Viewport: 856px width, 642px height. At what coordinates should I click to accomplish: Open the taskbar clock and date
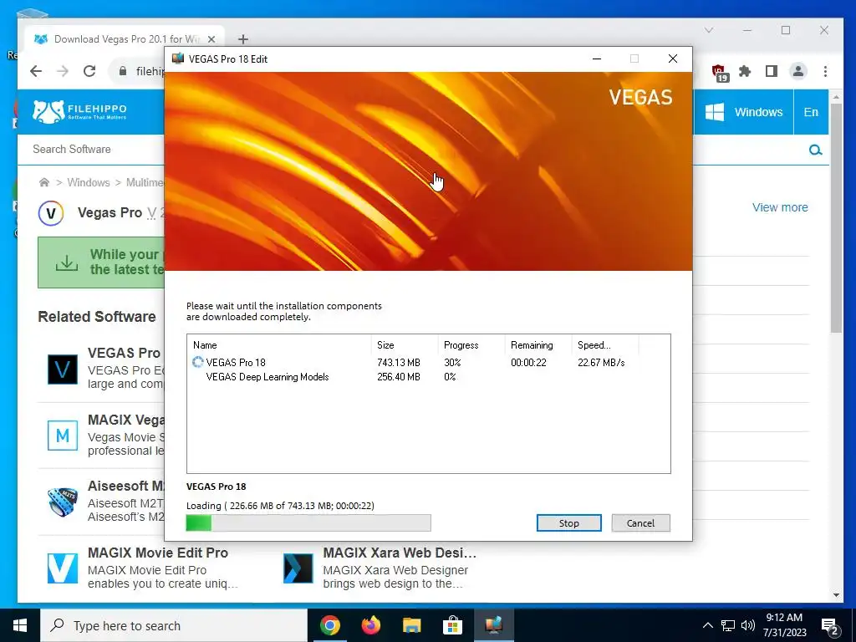point(784,625)
